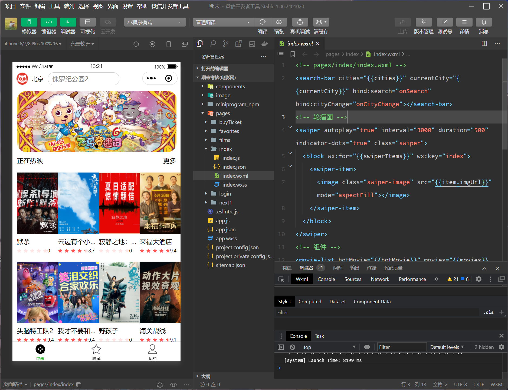Viewport: 508px width, 390px height.
Task: Click the console Filter input field
Action: coord(402,347)
